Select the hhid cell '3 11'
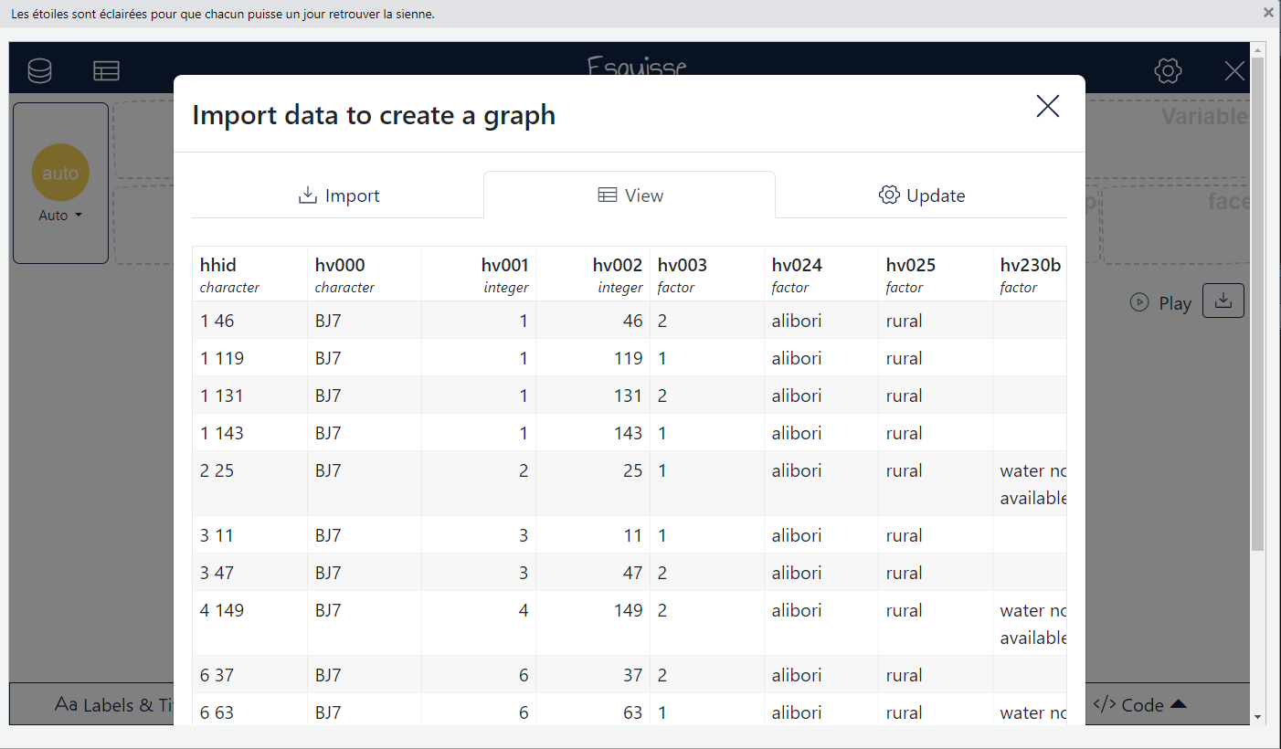The image size is (1281, 749). (249, 535)
